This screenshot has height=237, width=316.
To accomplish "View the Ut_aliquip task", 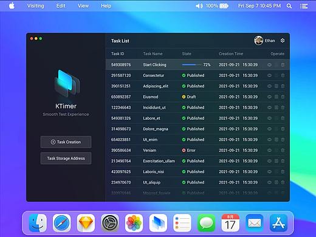I will point(269,182).
